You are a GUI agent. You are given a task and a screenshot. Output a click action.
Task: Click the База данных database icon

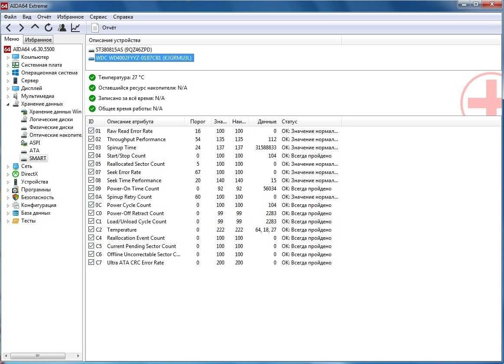(16, 213)
